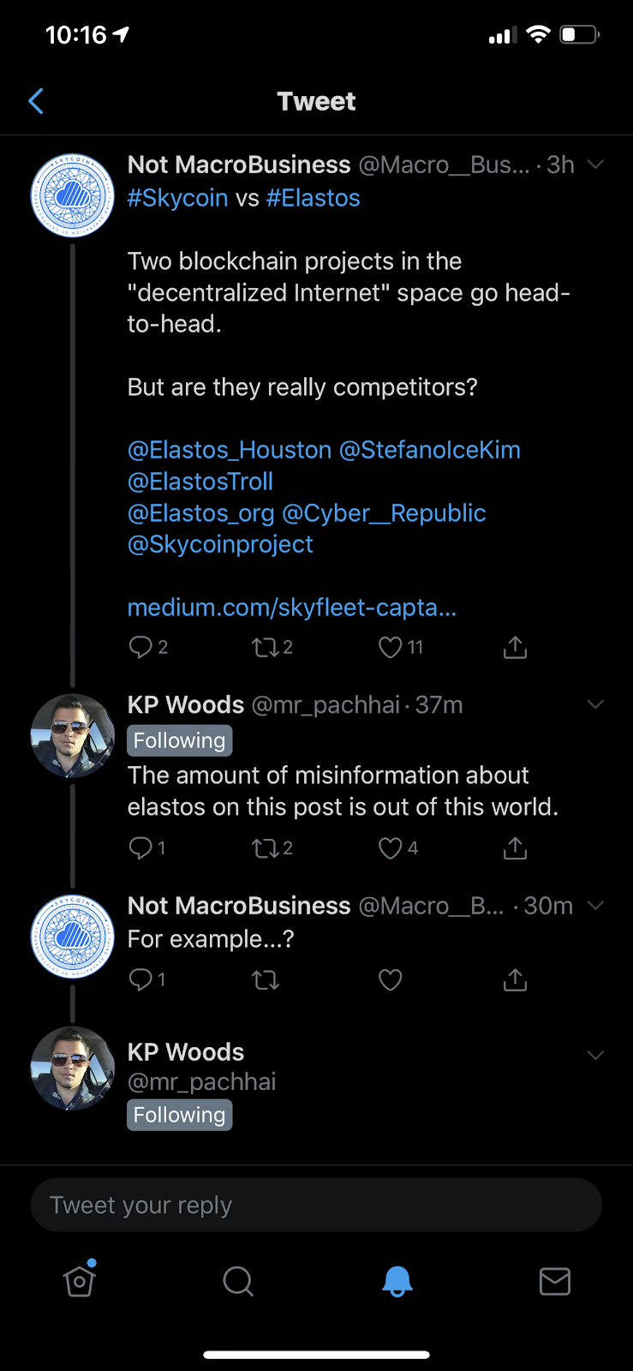Screen dimensions: 633x1371
Task: Open KP Woods' profile picture in 37m reply
Action: point(73,735)
